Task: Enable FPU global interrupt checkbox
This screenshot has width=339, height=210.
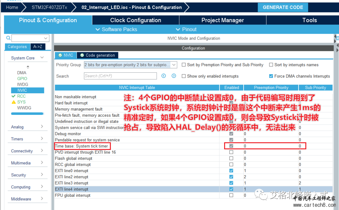Action: pyautogui.click(x=231, y=195)
